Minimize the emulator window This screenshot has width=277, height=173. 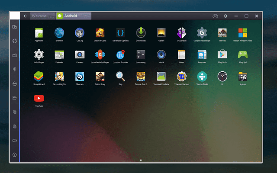(236, 16)
